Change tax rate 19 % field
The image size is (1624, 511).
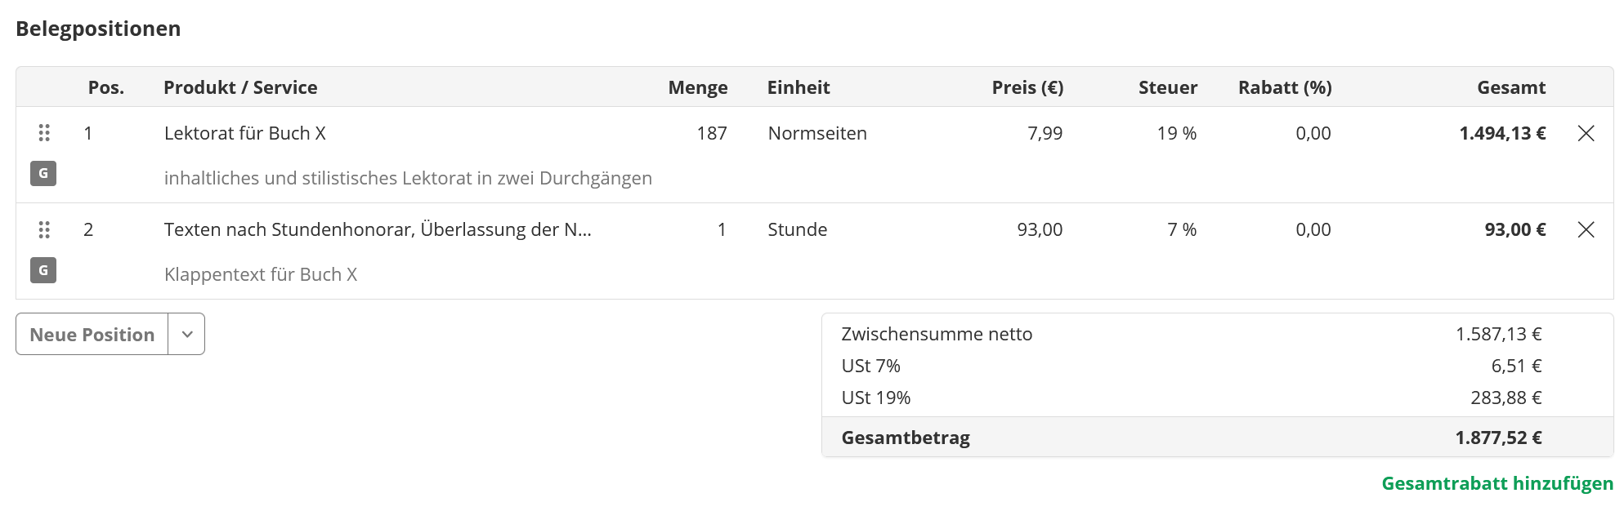coord(1176,133)
